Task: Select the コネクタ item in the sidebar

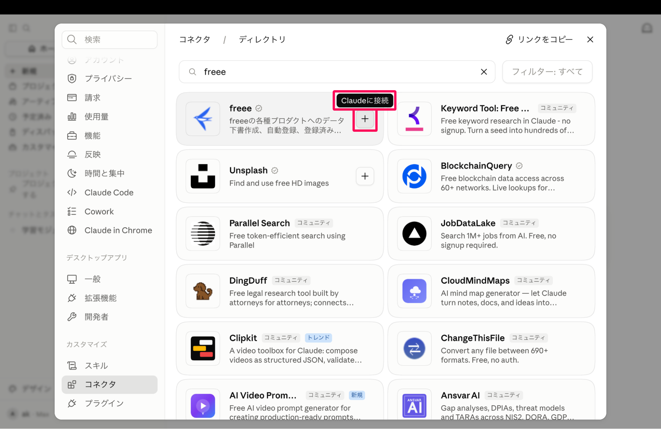Action: click(x=109, y=384)
